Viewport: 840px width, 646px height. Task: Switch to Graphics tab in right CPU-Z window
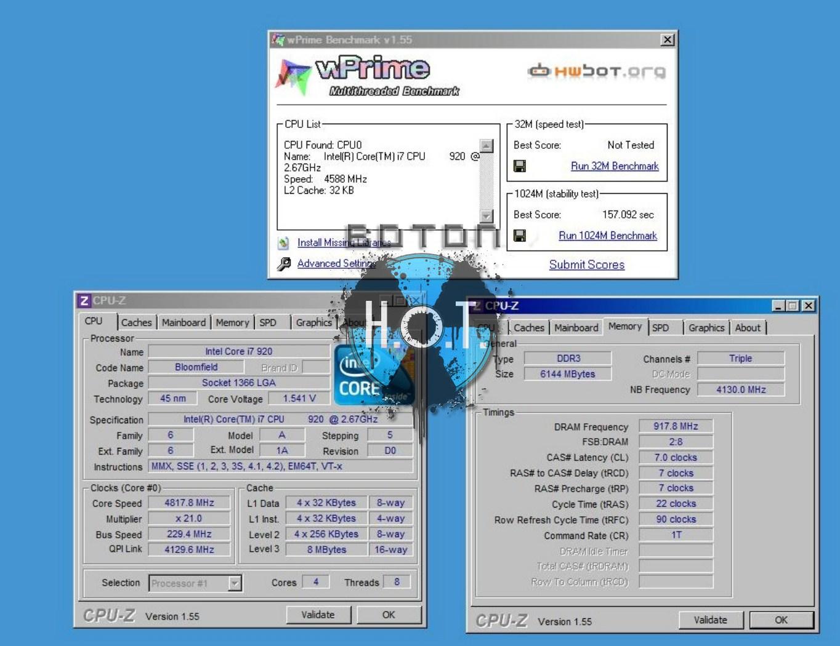[706, 328]
